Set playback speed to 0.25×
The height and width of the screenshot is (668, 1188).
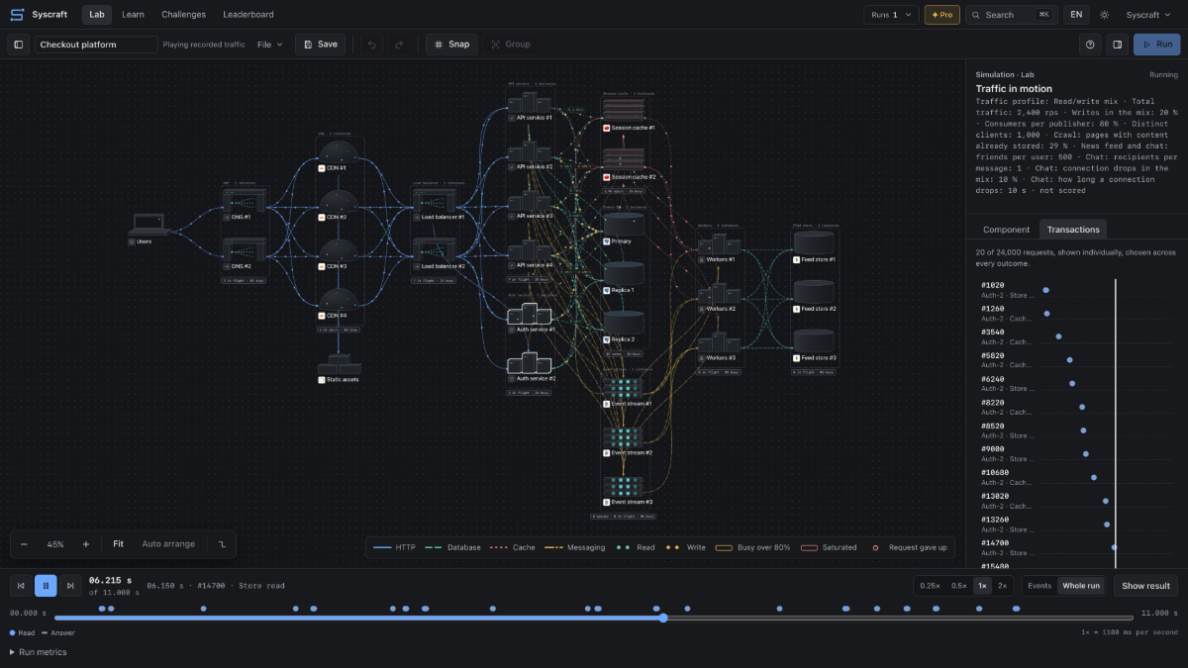click(930, 586)
